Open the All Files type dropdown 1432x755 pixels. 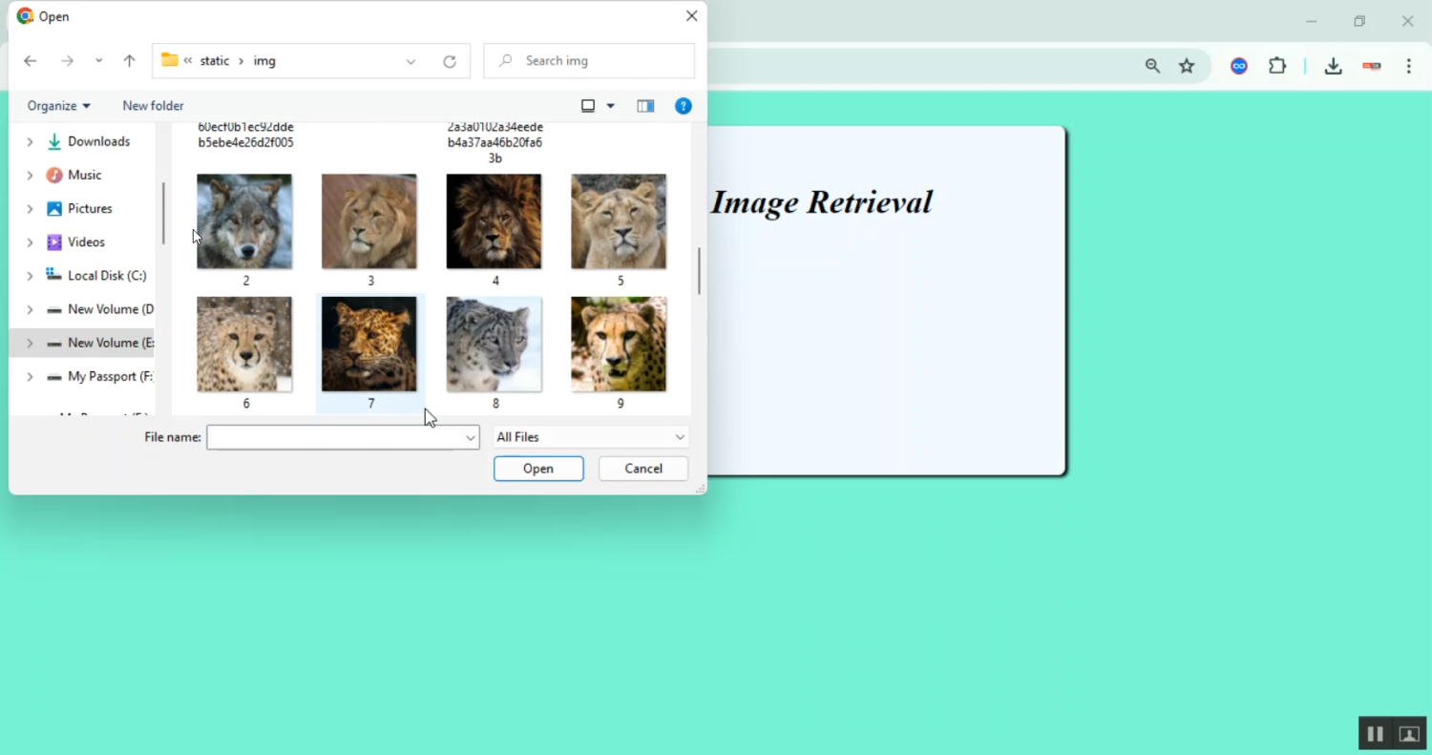pyautogui.click(x=590, y=437)
